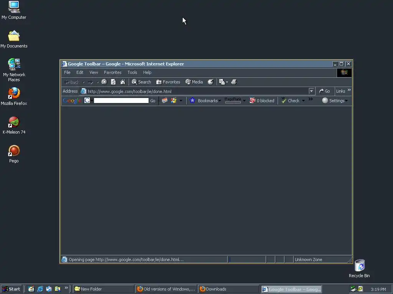This screenshot has height=294, width=393.
Task: Open the My Computer desktop icon
Action: coord(14,10)
